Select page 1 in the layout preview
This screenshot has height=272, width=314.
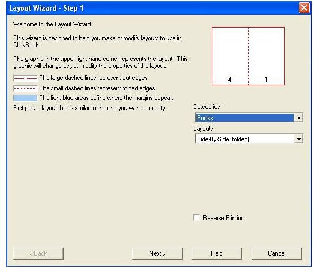point(266,79)
